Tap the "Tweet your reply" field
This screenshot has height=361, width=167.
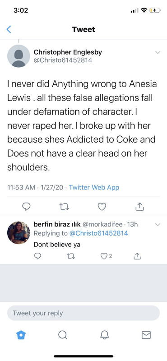coord(83,313)
